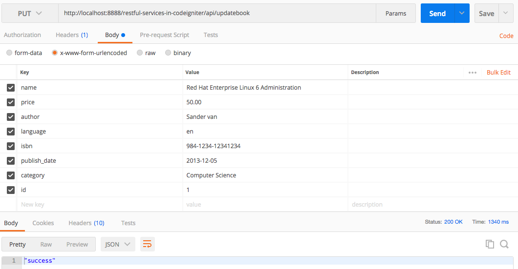
Task: Click the Bulk Edit link
Action: [498, 73]
